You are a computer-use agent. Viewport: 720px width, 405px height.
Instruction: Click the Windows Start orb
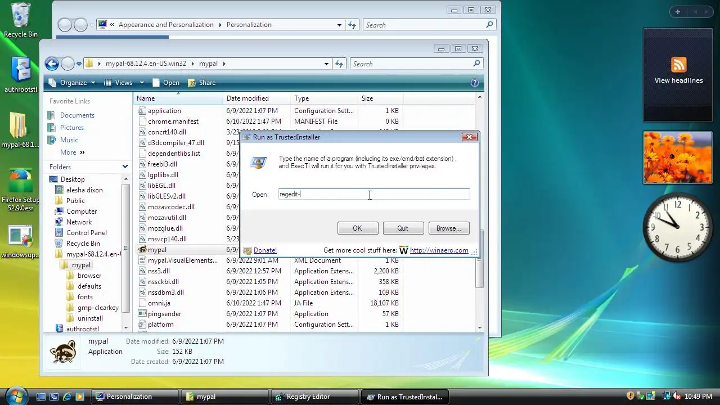click(15, 395)
